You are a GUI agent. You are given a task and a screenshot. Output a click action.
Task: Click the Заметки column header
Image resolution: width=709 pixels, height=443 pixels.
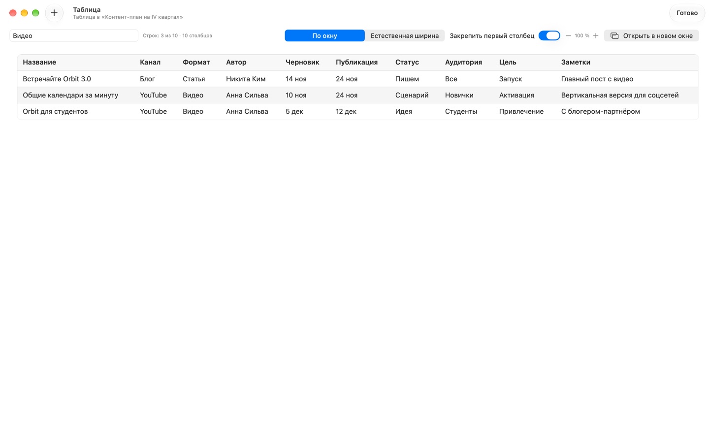click(x=576, y=62)
